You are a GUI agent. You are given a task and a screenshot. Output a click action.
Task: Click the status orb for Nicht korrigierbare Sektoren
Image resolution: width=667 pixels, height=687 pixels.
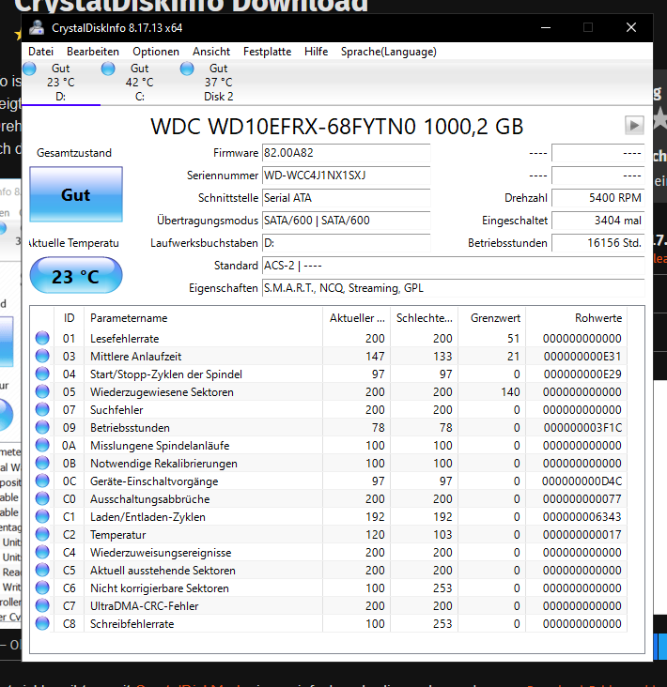42,588
